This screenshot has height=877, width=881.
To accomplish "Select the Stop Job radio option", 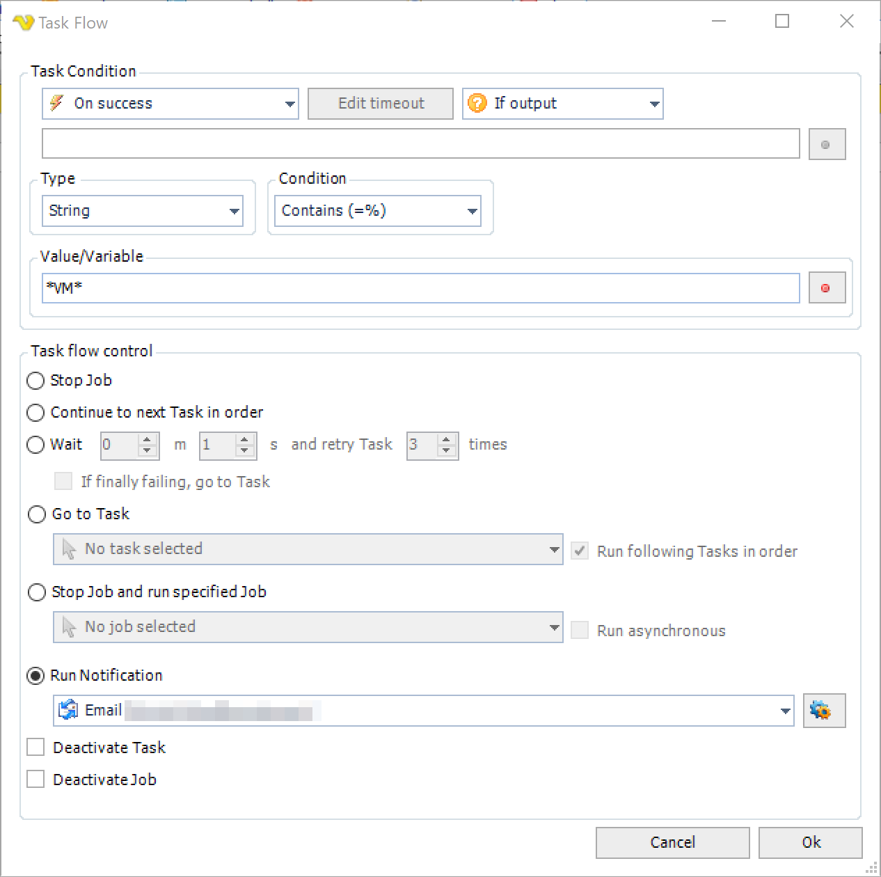I will [35, 381].
